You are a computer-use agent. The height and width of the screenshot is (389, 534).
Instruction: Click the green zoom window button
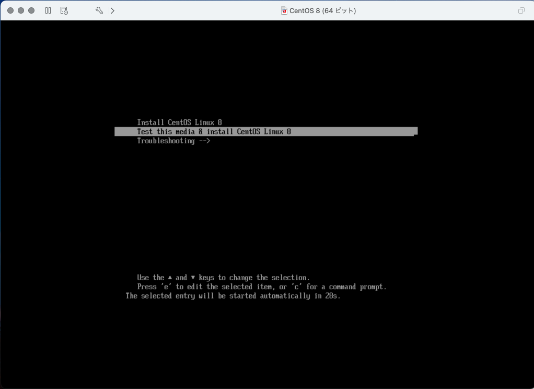[31, 10]
